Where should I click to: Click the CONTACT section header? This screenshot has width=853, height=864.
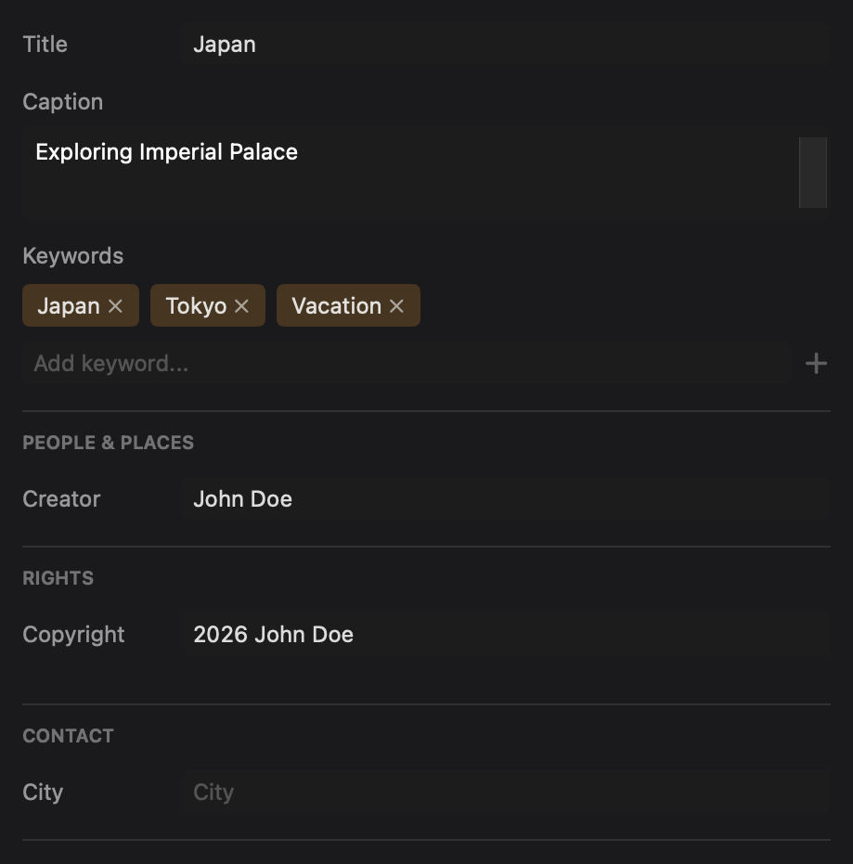68,736
